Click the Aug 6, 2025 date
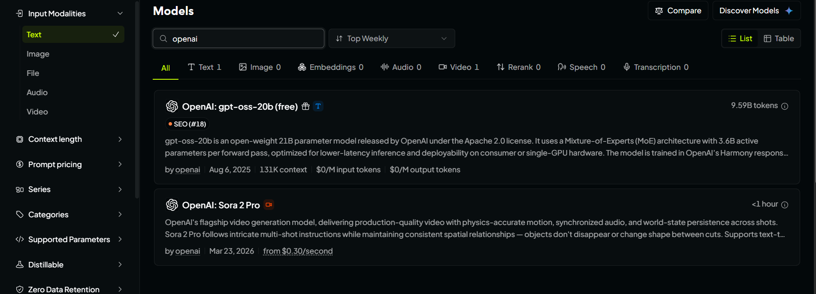 (x=230, y=170)
